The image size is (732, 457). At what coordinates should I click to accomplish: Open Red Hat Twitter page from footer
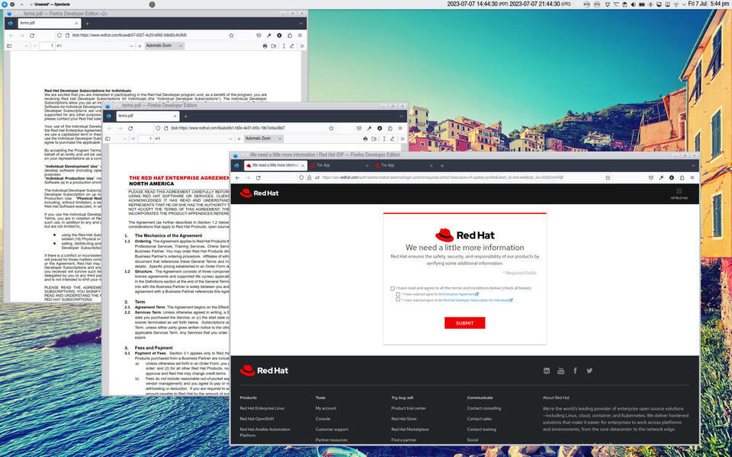[x=589, y=371]
